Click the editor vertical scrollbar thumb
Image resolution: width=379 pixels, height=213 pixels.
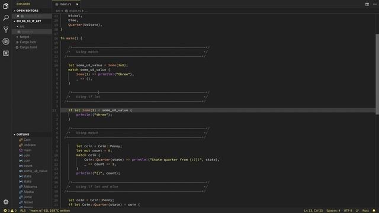point(377,73)
